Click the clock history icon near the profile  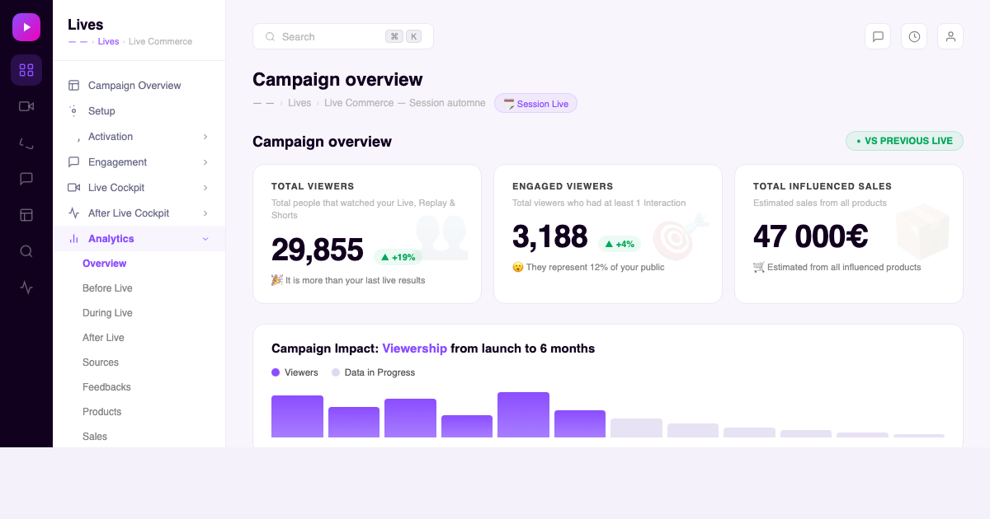coord(914,36)
